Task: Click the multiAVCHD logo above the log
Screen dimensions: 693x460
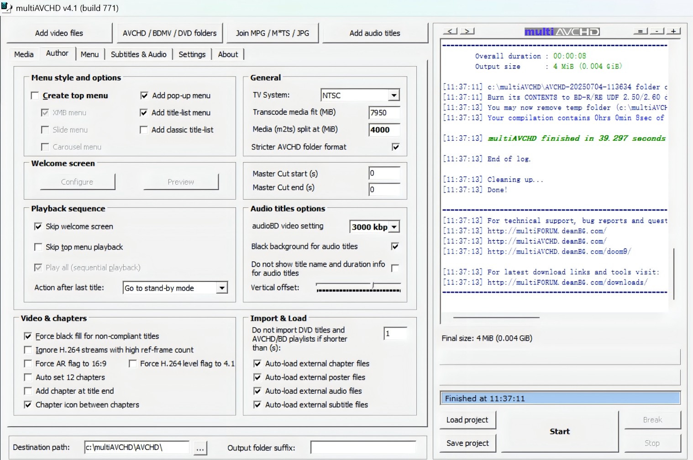Action: [562, 32]
